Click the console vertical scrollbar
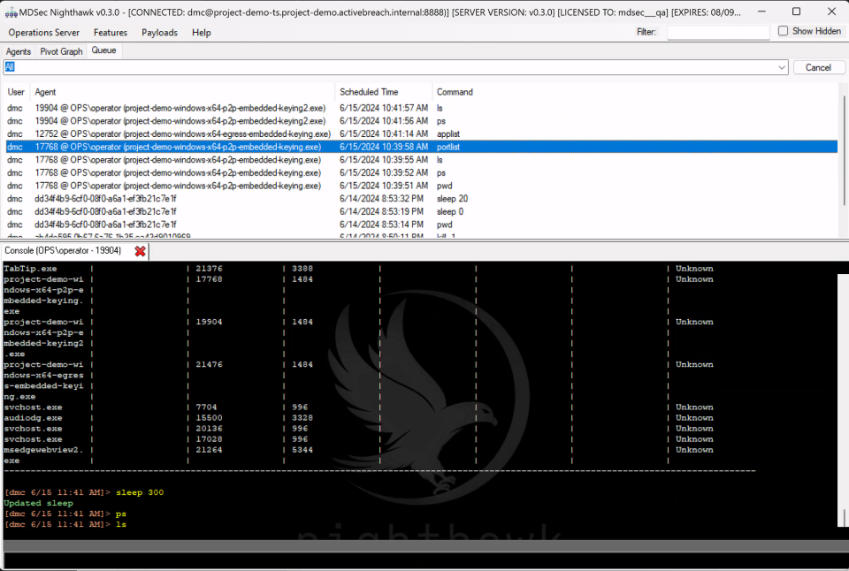This screenshot has width=849, height=571. 843,398
